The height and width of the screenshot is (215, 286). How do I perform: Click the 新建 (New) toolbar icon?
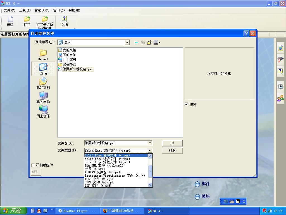[x=10, y=21]
